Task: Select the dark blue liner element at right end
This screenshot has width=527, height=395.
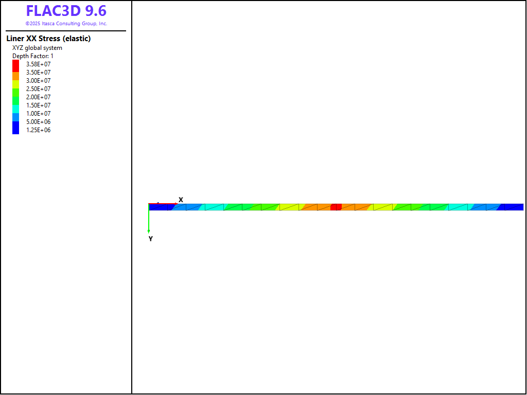Action: [514, 207]
